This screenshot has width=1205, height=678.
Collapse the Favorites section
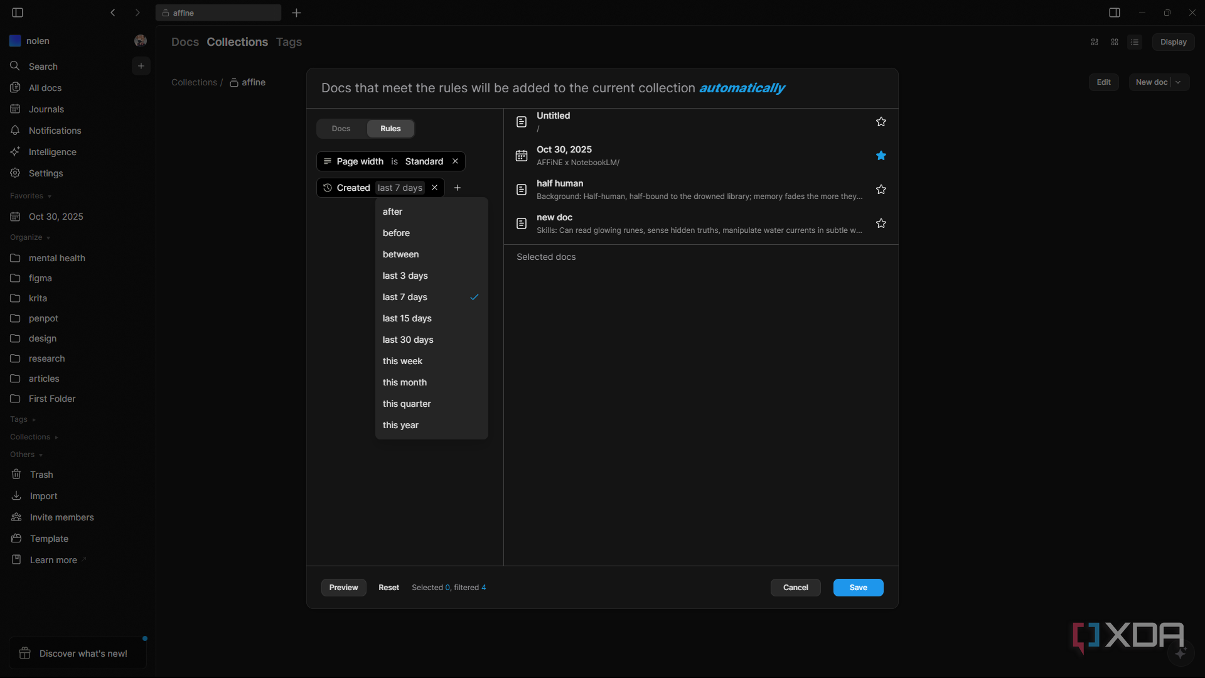click(x=31, y=196)
